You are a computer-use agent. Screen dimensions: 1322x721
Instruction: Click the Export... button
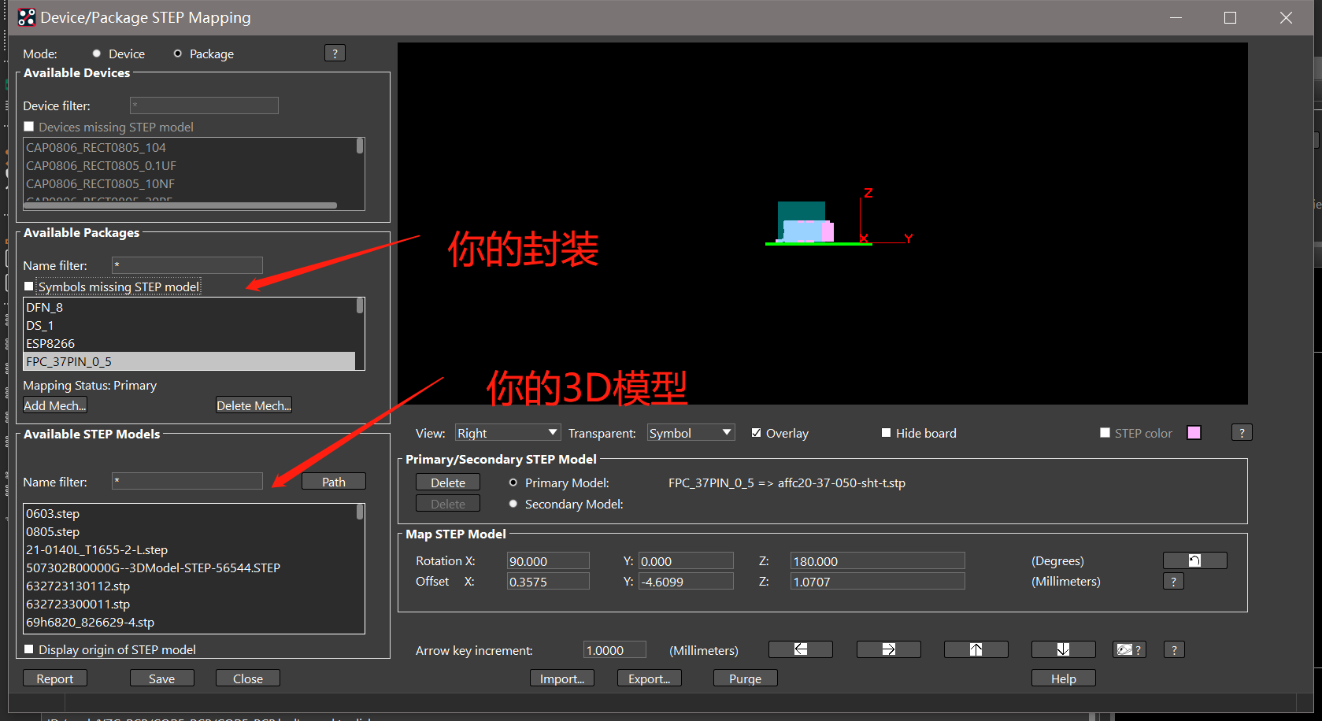650,678
